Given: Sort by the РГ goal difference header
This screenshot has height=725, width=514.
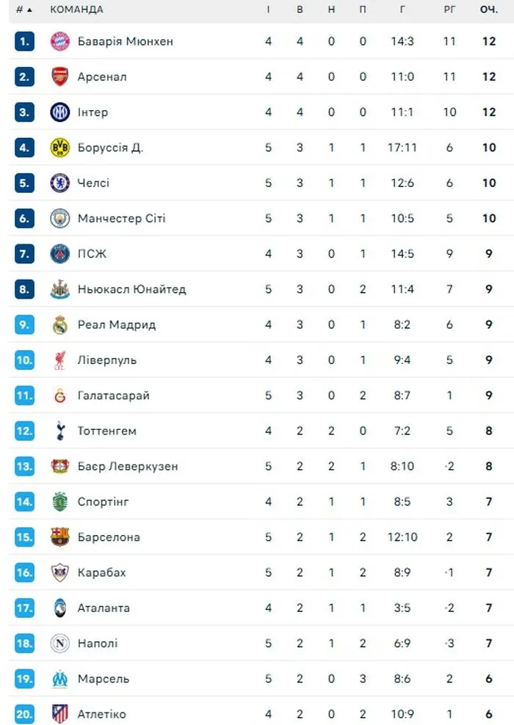Looking at the screenshot, I should [449, 10].
